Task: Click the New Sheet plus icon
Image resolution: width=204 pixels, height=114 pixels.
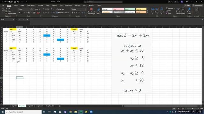Action: (60, 106)
